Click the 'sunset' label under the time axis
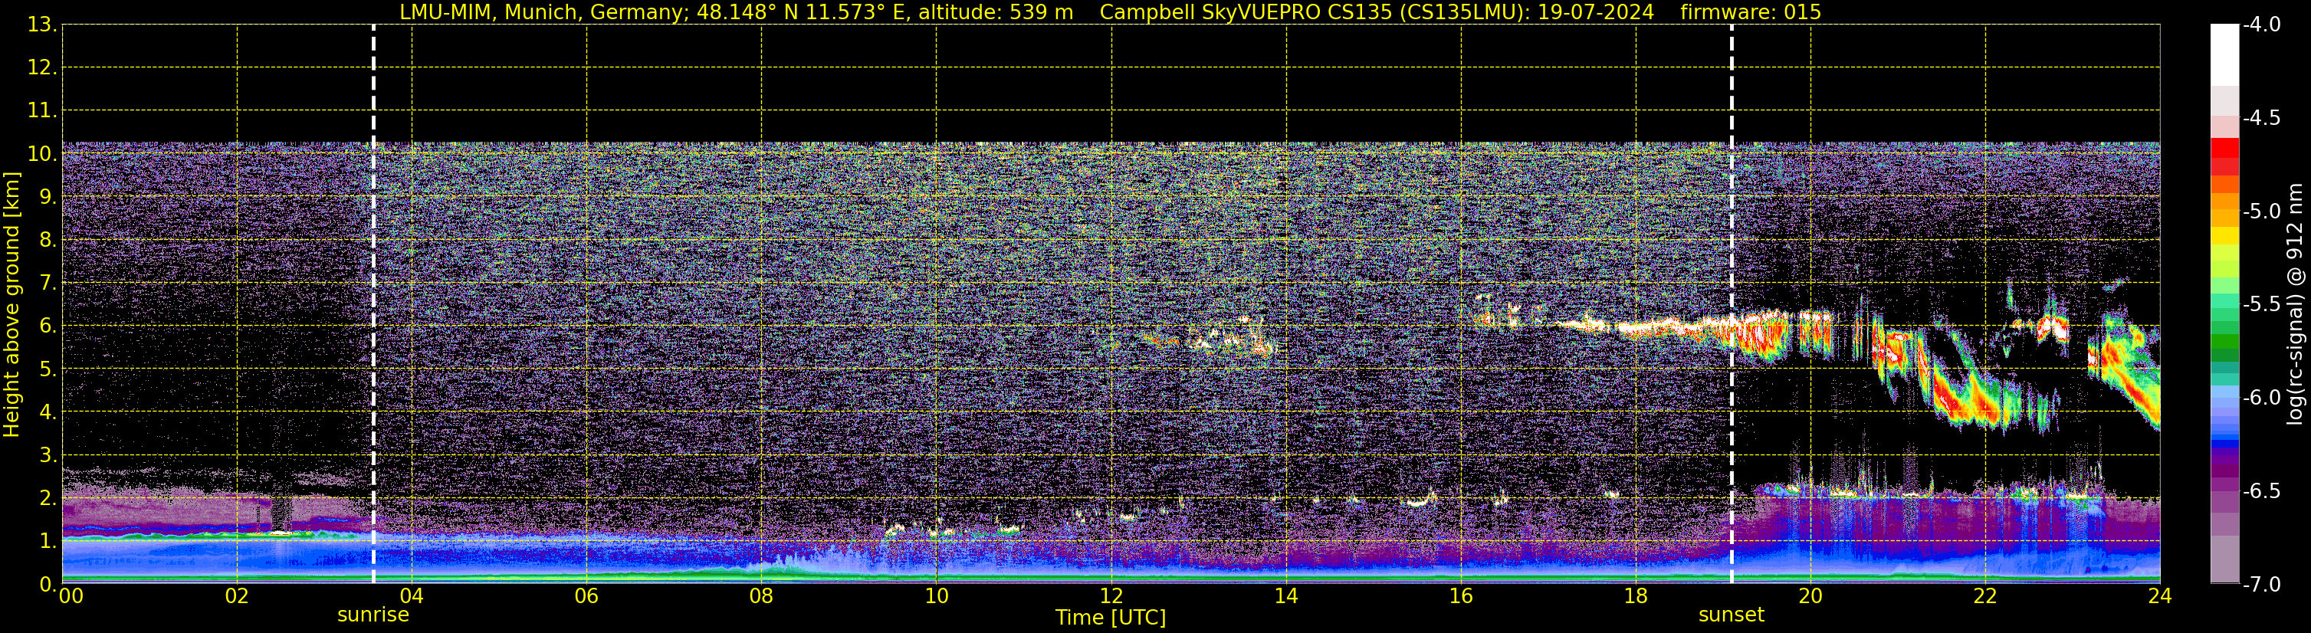This screenshot has width=2311, height=633. click(x=1731, y=615)
